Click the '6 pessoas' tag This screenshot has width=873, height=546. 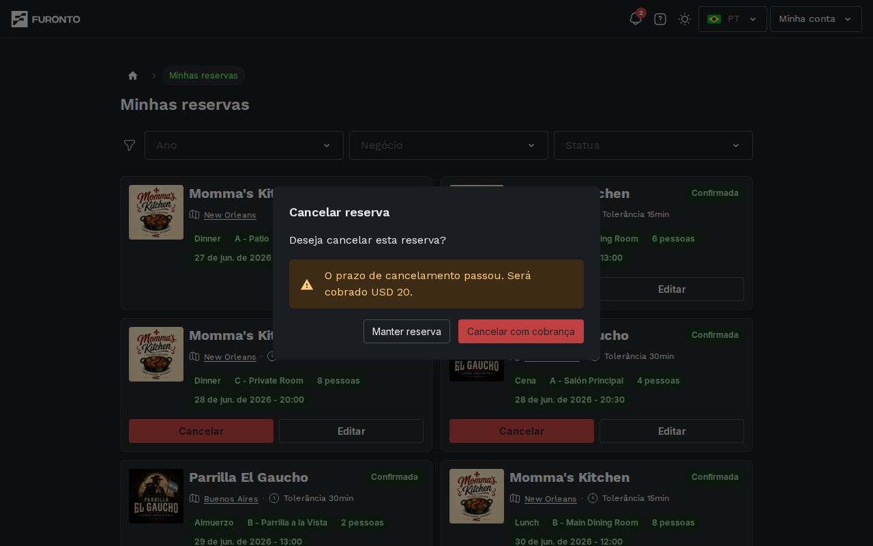click(x=673, y=239)
